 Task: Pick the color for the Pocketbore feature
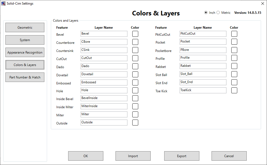point(234,50)
